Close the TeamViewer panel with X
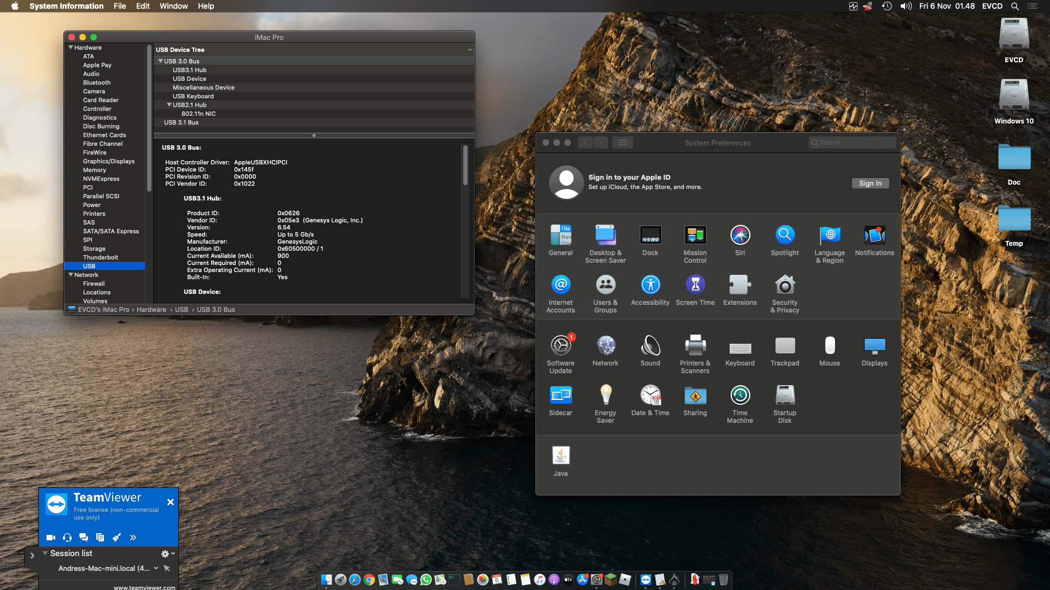The image size is (1050, 590). [x=171, y=502]
